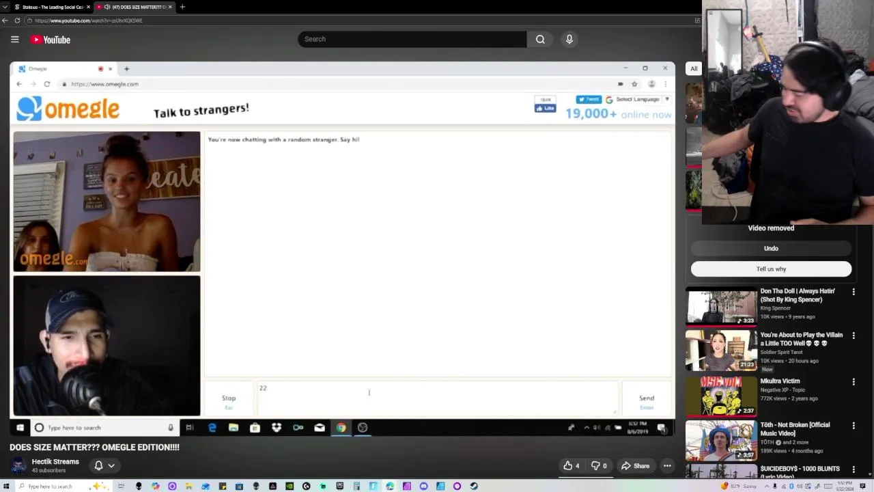Bookmark star in the Omegle browser
Viewport: 874px width, 492px height.
634,84
